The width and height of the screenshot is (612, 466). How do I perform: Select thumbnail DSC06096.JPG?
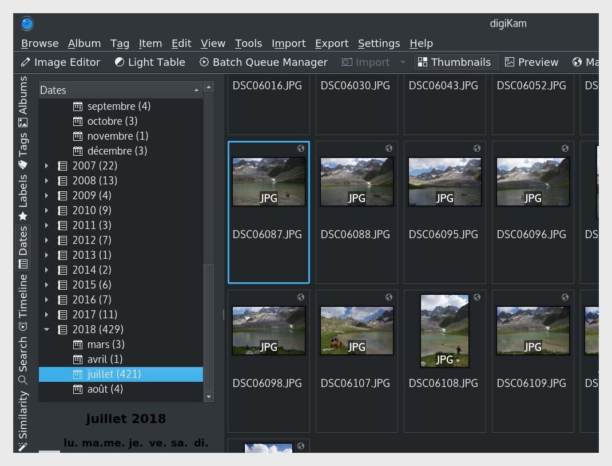point(532,212)
